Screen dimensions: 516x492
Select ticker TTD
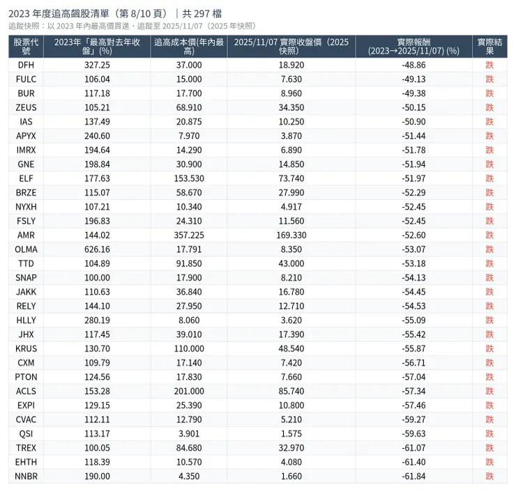[26, 263]
